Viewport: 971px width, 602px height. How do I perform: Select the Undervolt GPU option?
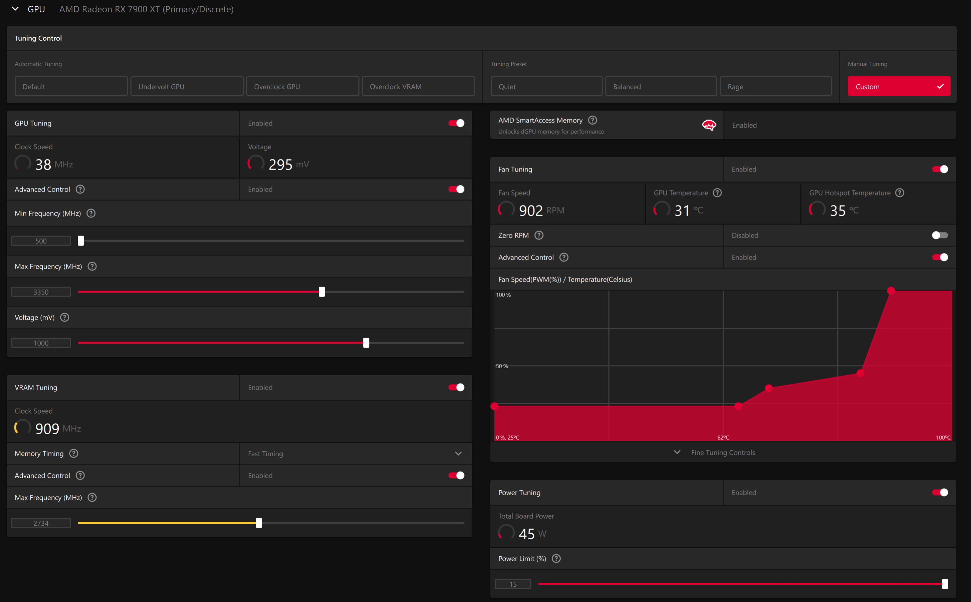point(187,86)
